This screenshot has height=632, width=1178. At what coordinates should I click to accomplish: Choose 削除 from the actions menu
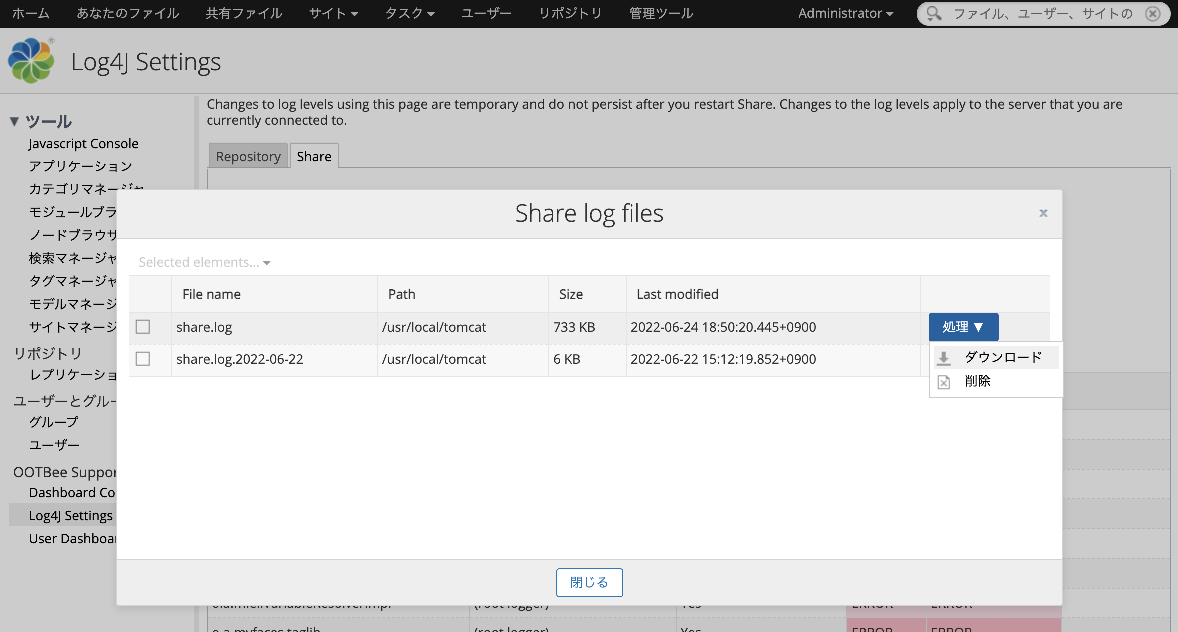coord(996,381)
